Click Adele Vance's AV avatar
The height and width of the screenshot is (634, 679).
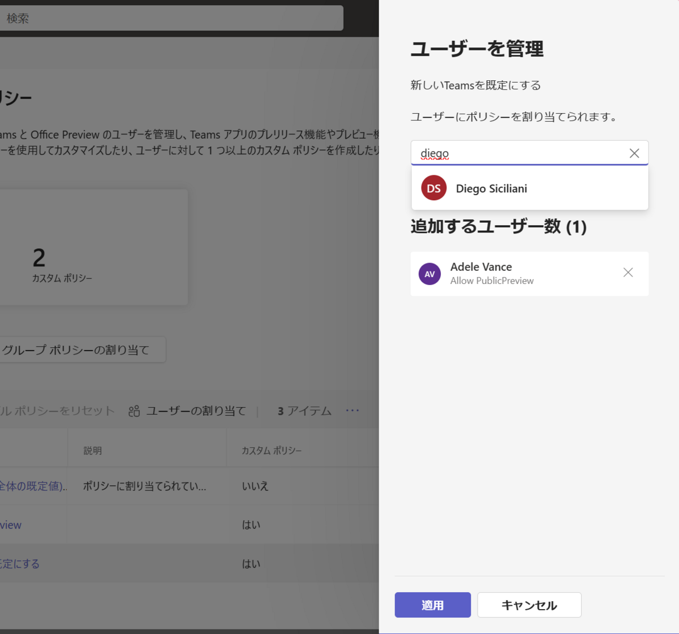pos(429,274)
